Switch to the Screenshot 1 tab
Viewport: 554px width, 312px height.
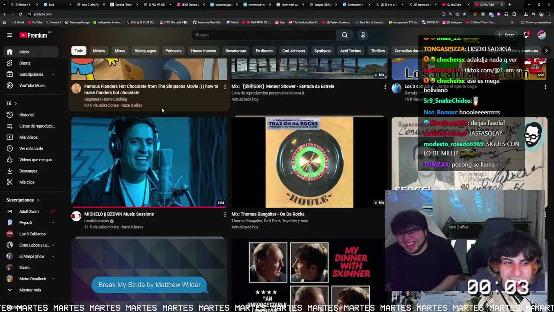coord(358,4)
